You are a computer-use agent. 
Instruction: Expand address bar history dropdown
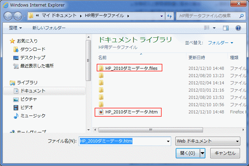click(162, 16)
